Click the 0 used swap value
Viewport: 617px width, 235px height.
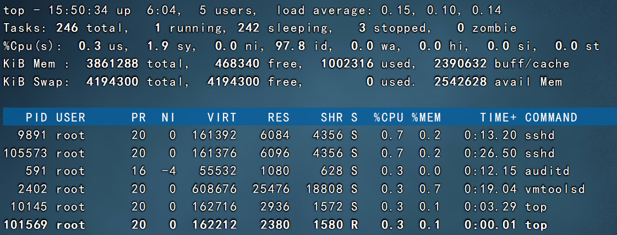(369, 82)
